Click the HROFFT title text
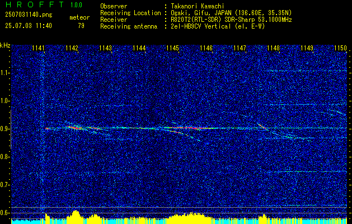The width and height of the screenshot is (352, 224). point(35,4)
